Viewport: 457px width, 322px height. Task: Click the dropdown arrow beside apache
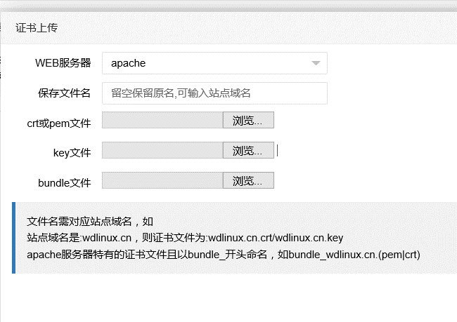[316, 63]
